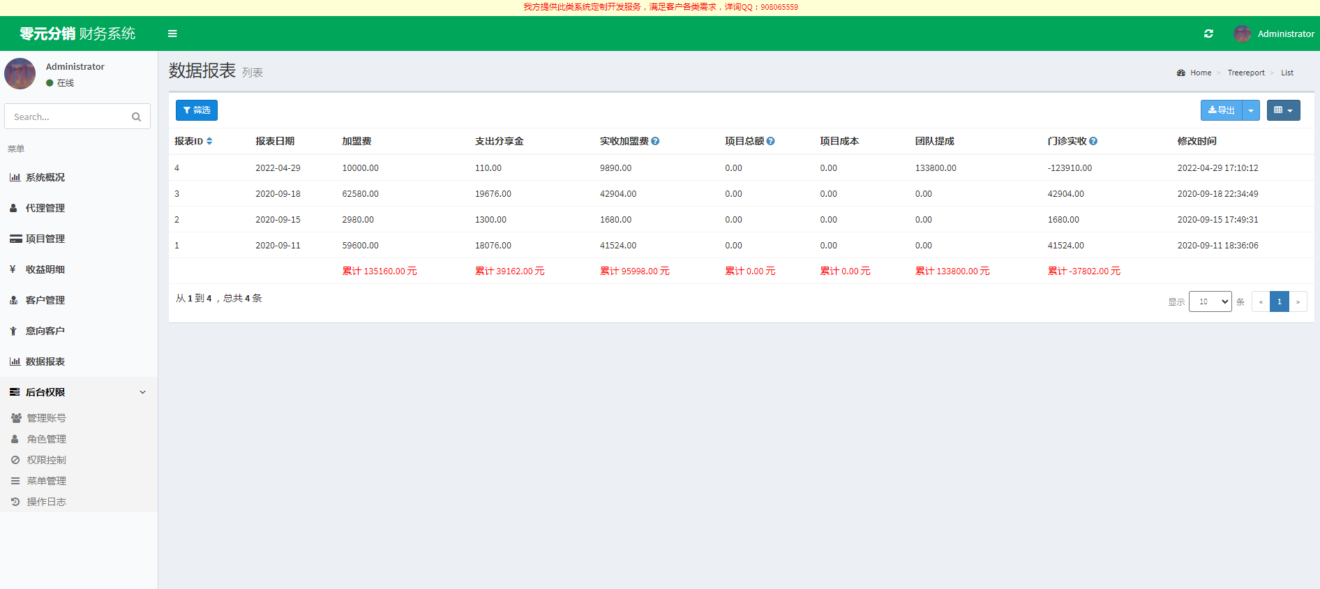Sort table by 报表ID sort icon
This screenshot has height=589, width=1320.
click(x=209, y=141)
